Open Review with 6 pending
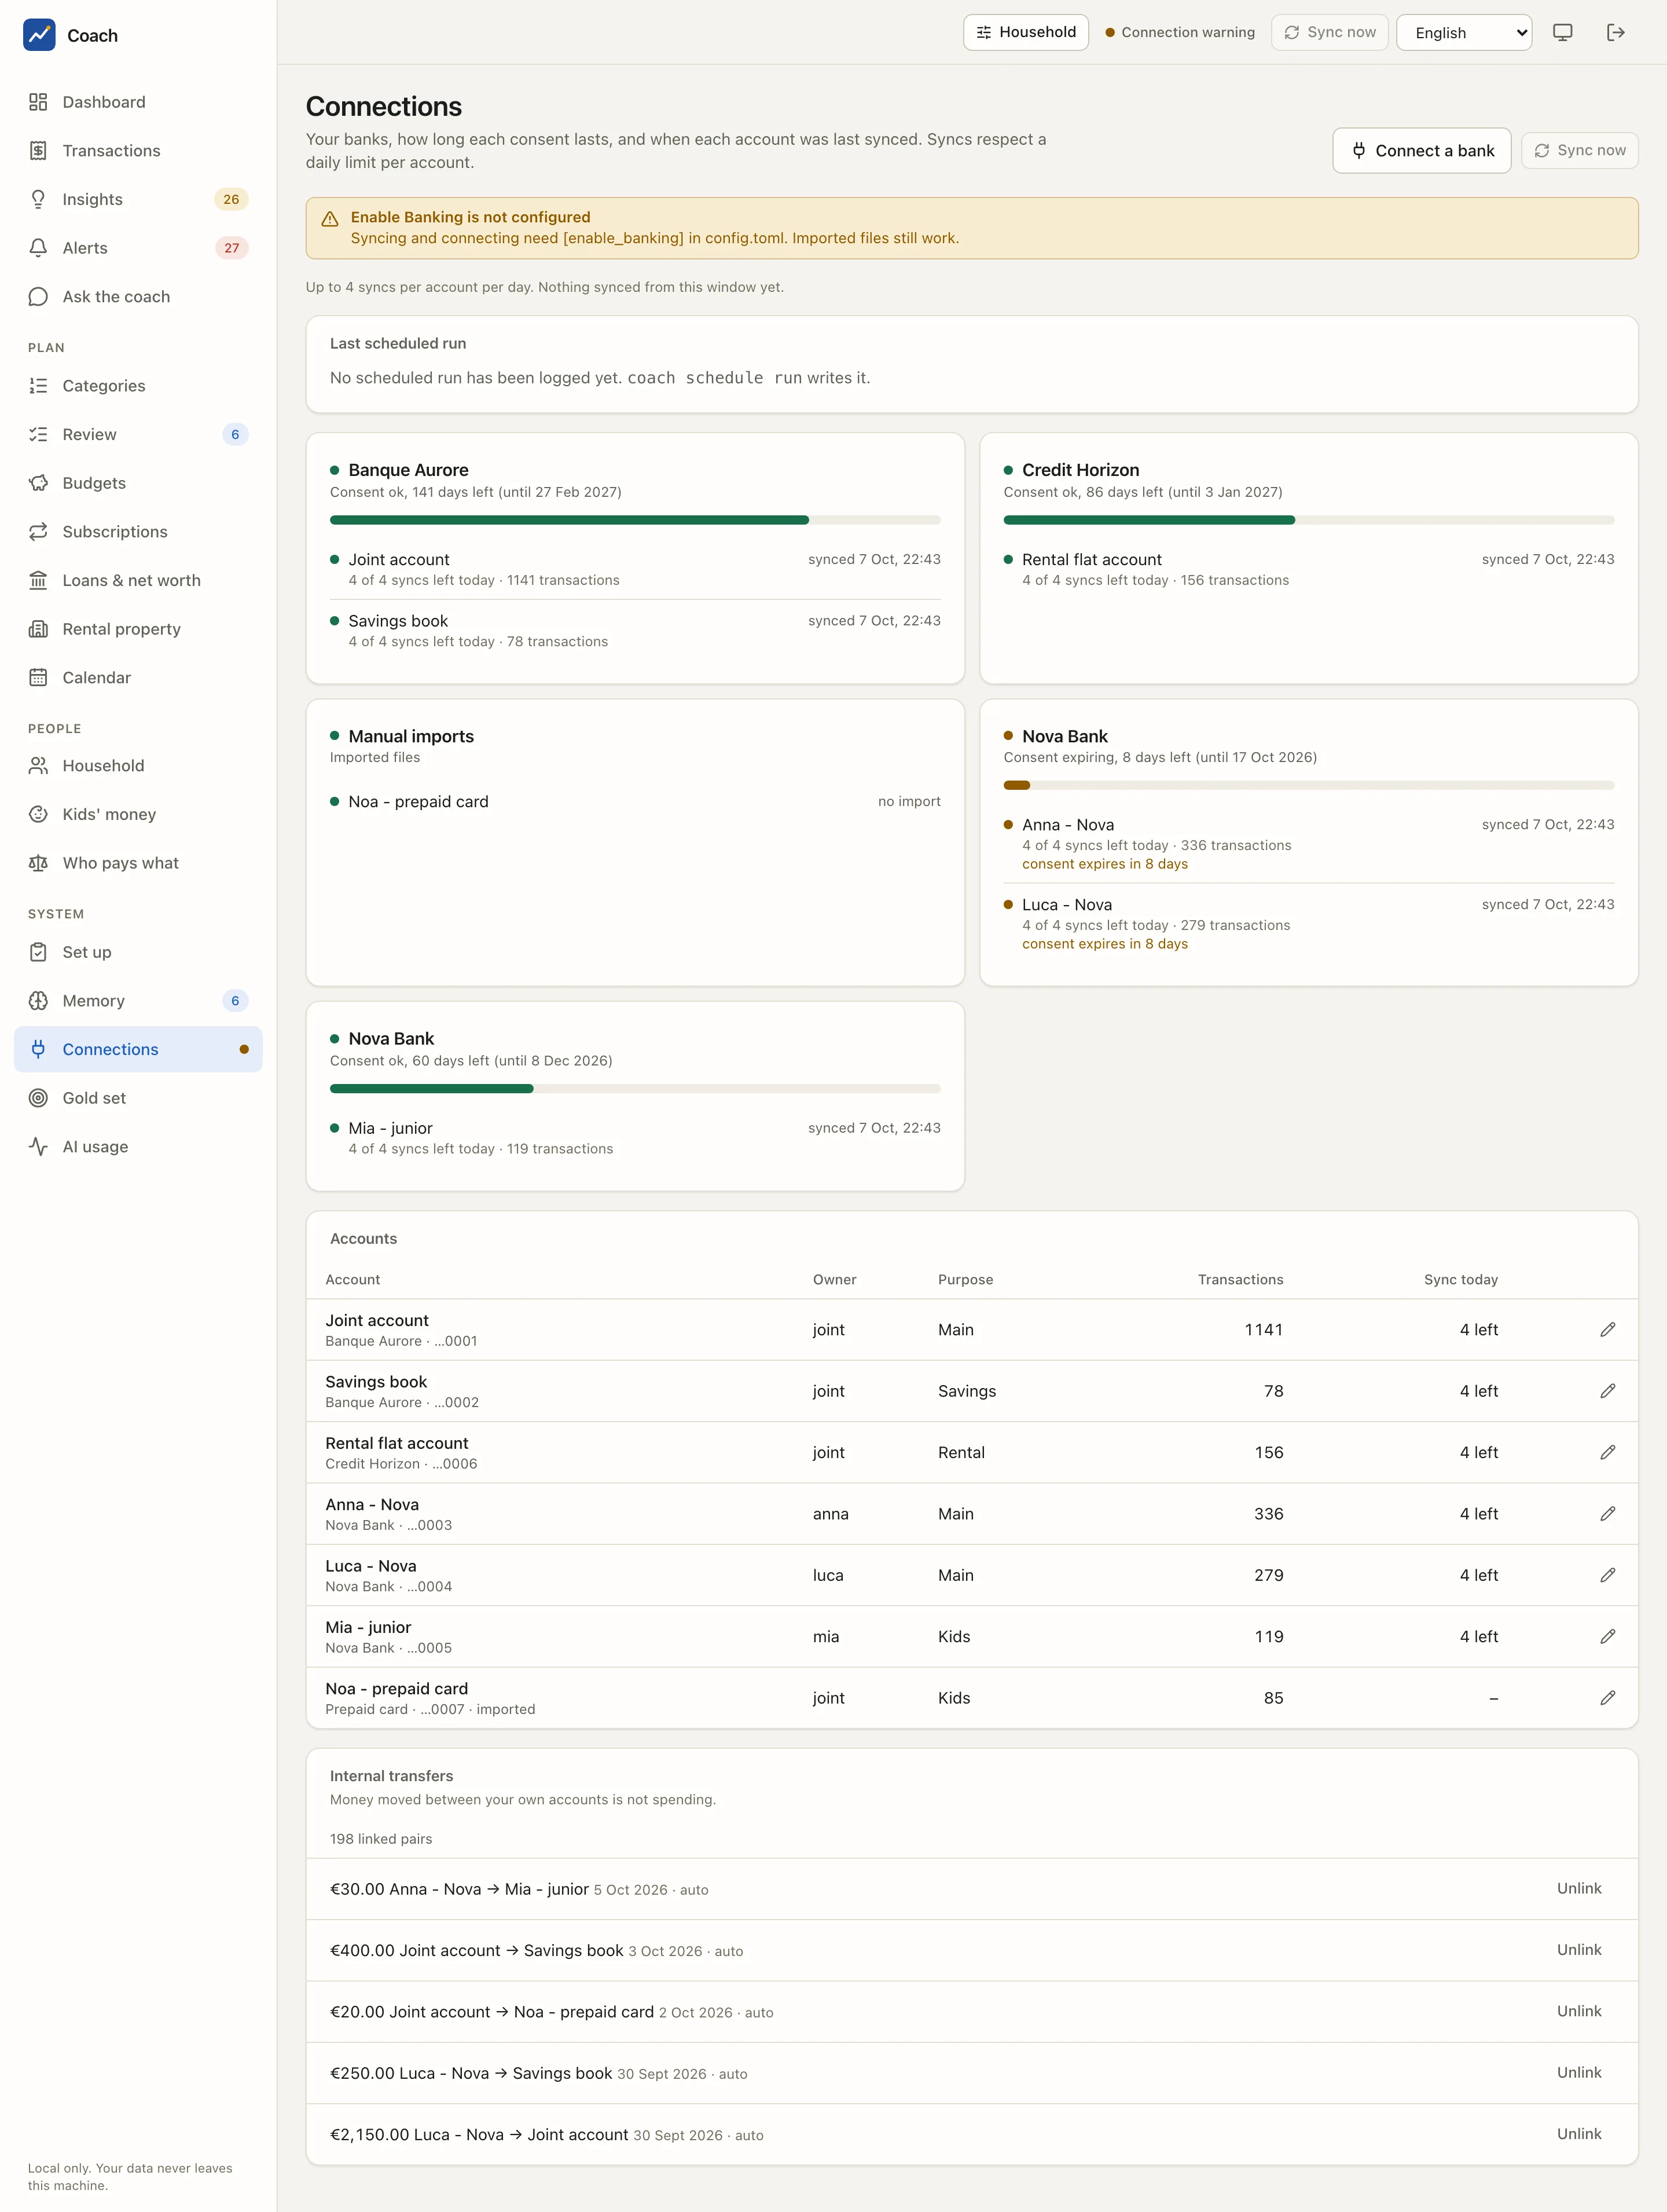This screenshot has height=2212, width=1667. point(138,435)
